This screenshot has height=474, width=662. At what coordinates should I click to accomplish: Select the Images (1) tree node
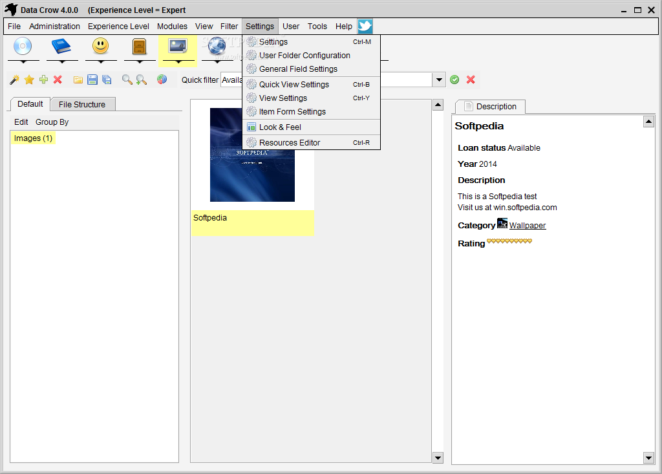[33, 138]
